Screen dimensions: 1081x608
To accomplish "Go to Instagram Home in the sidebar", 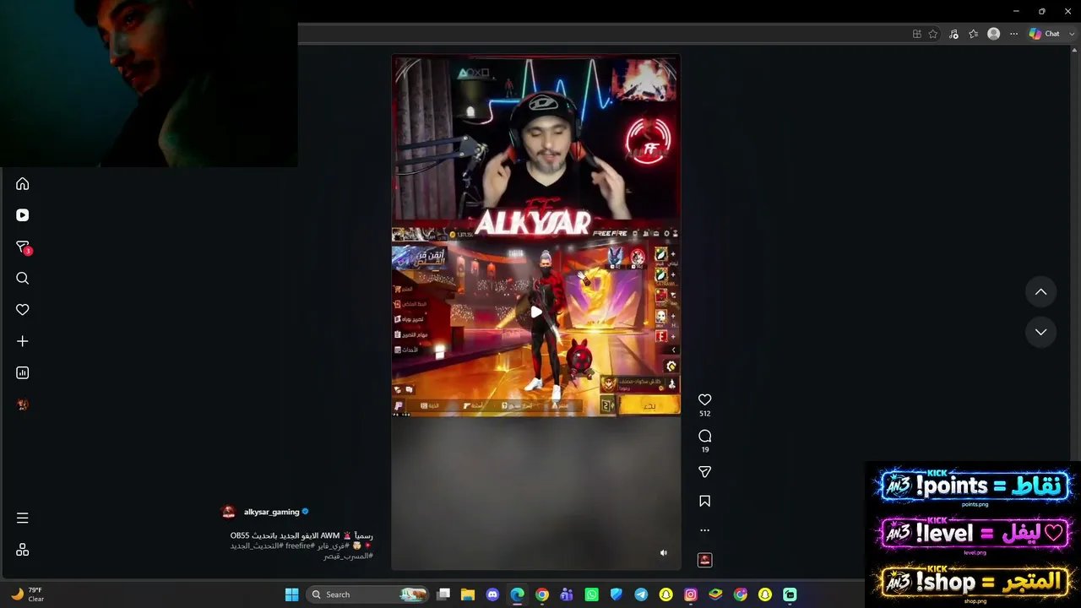I will [23, 184].
